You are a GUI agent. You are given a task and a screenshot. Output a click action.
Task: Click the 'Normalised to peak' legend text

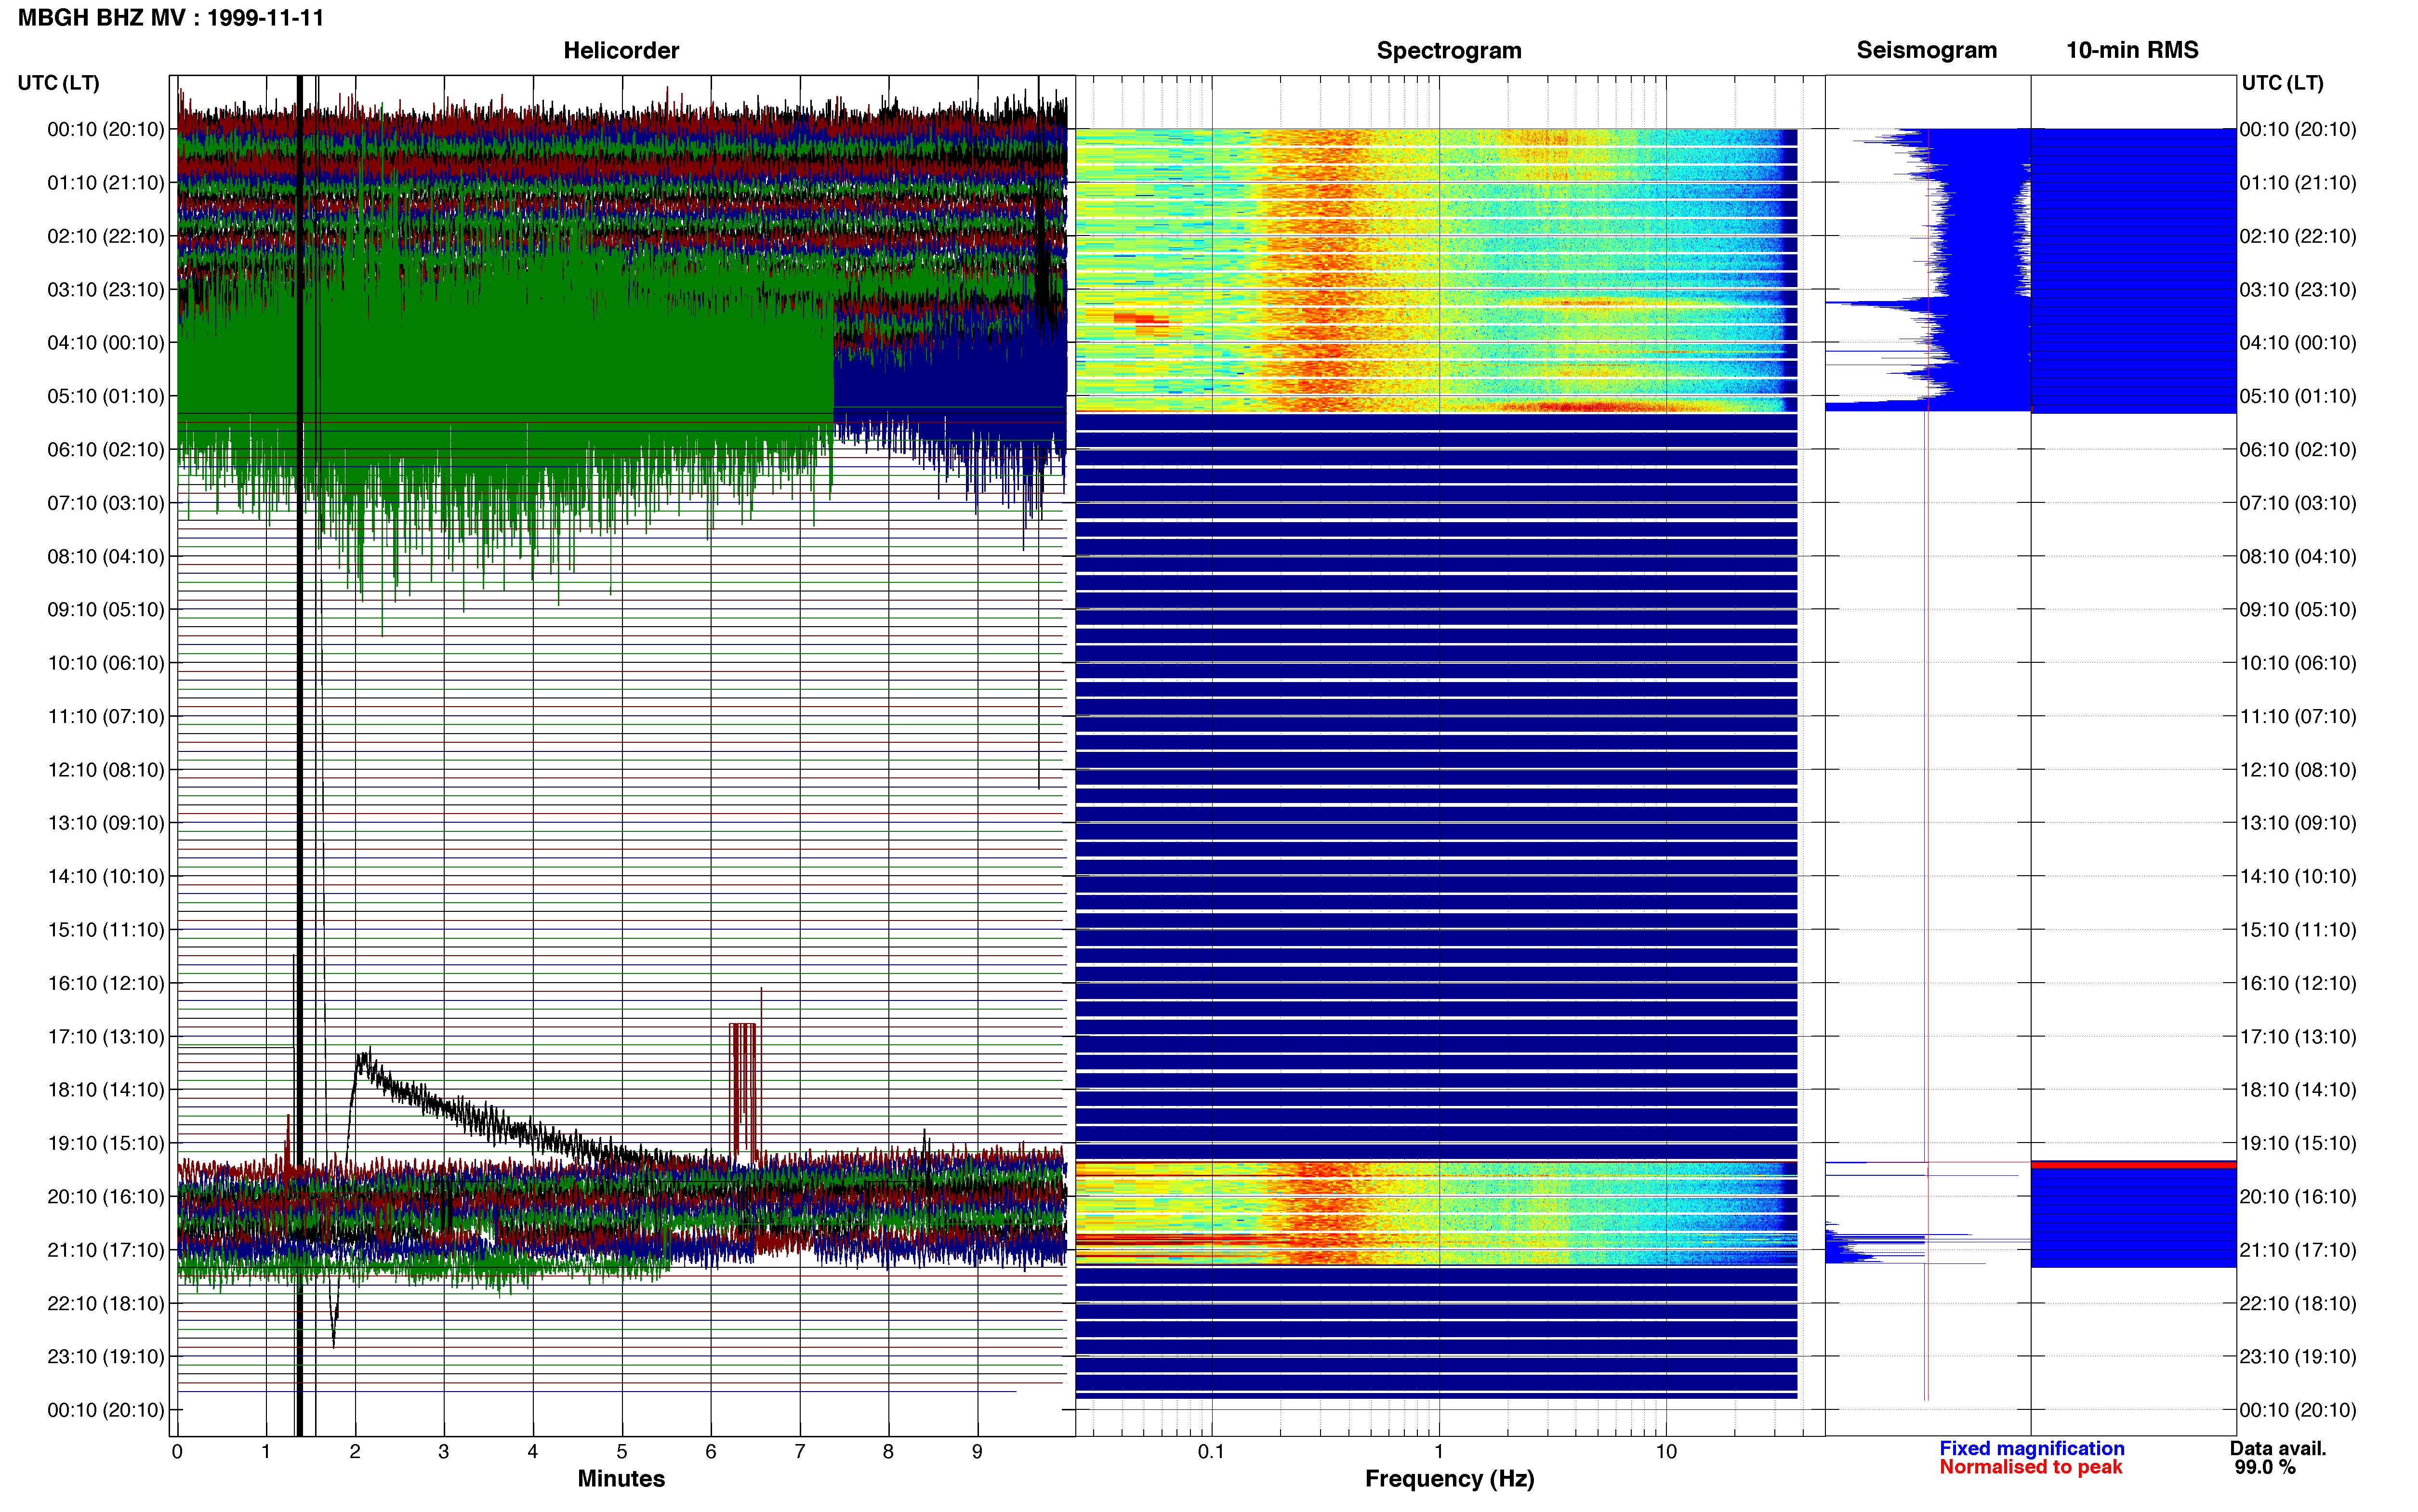(2030, 1467)
